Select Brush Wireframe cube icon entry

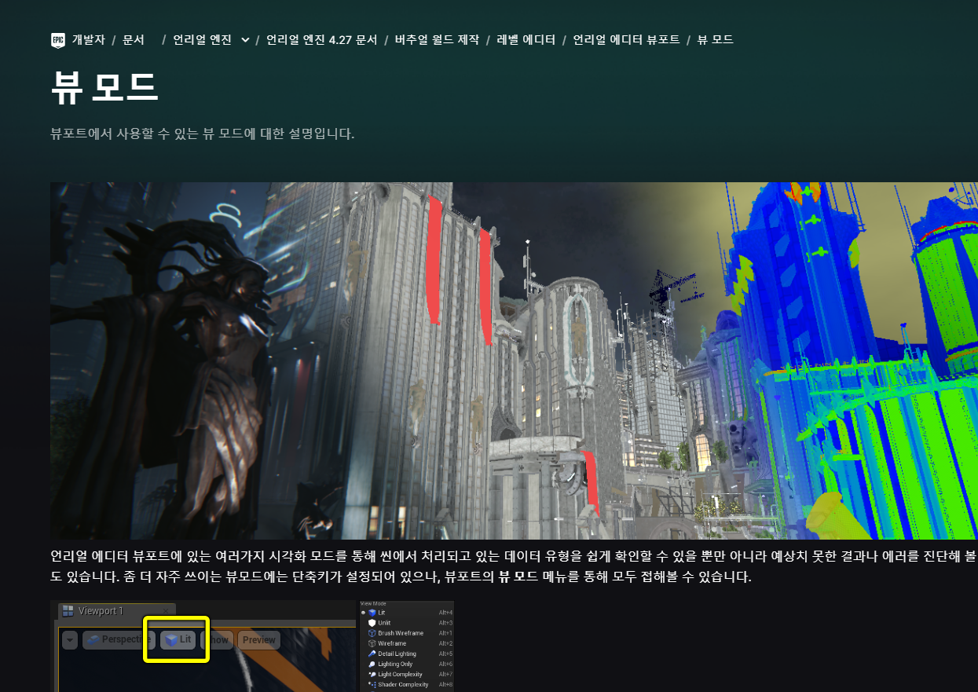coord(406,633)
